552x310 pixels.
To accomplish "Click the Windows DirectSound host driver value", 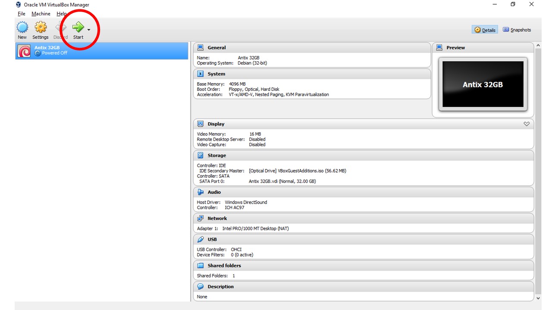I will click(x=246, y=202).
